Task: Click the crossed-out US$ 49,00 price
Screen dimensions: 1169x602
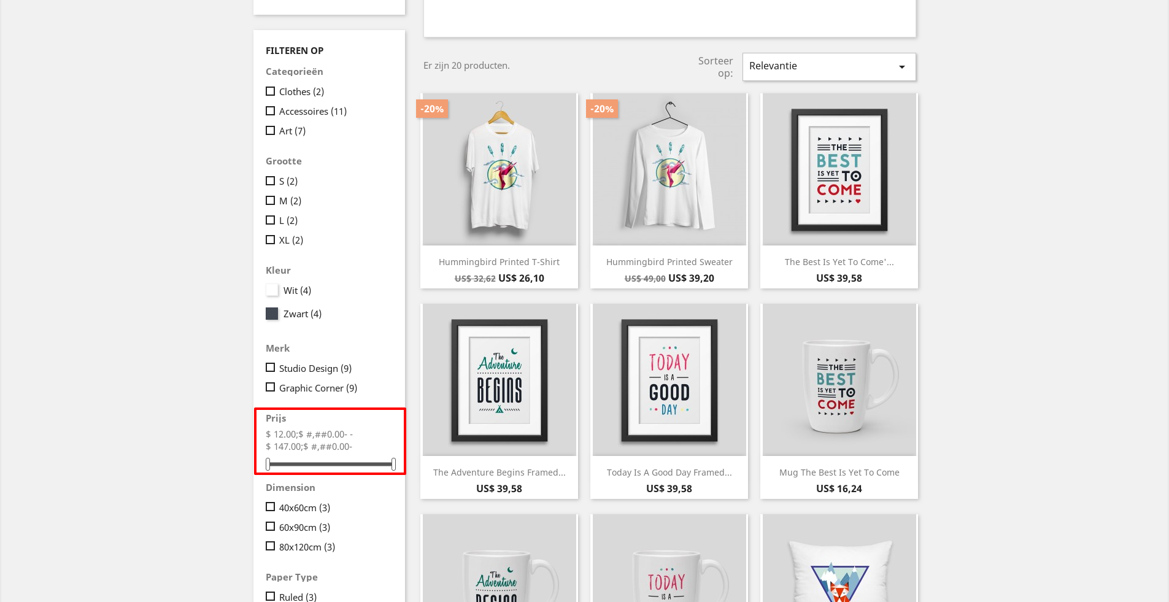Action: 645,279
